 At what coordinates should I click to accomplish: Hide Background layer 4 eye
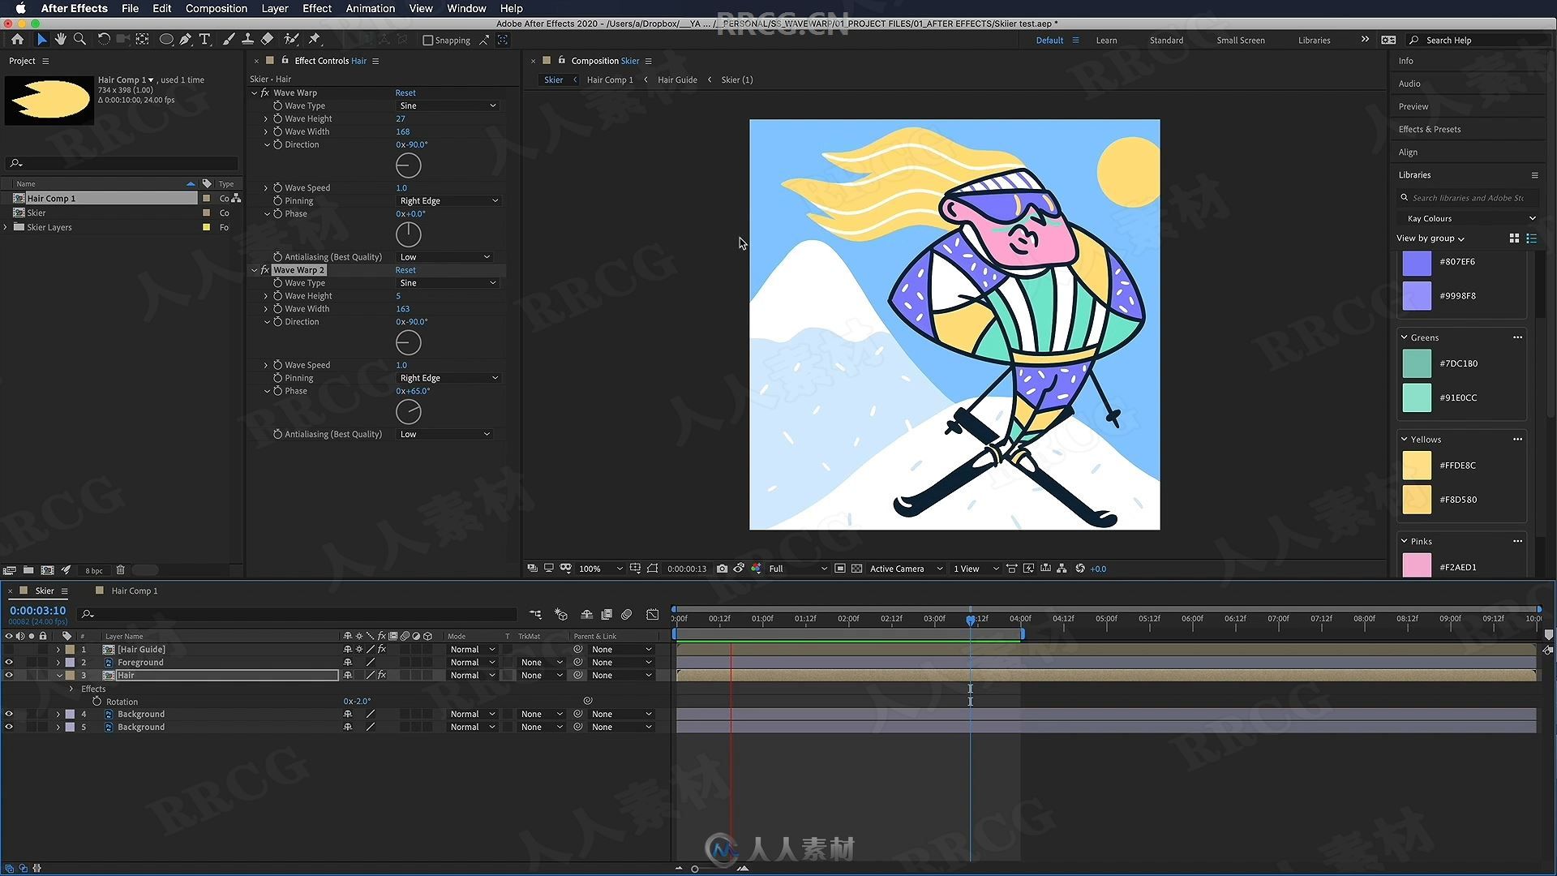coord(9,715)
